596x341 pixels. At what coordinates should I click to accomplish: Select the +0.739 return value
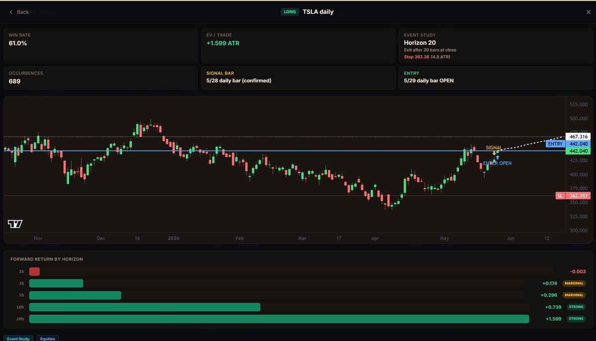coord(553,307)
